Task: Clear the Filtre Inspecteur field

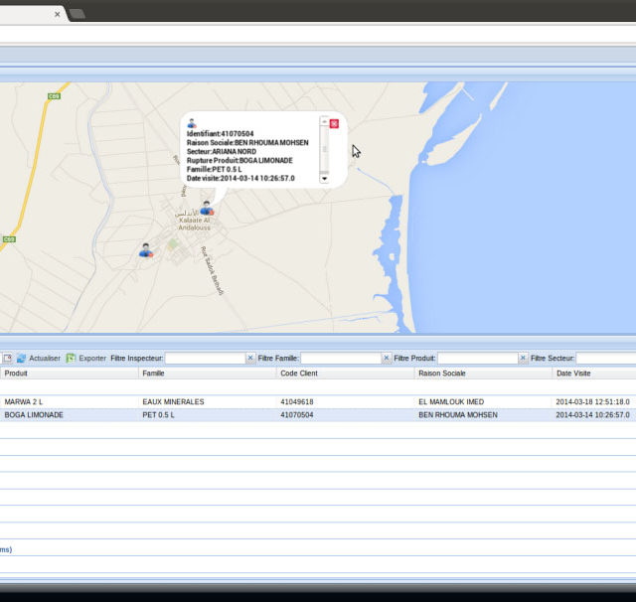Action: [250, 358]
